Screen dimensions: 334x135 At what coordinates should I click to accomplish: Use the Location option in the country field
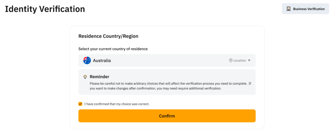click(x=239, y=60)
